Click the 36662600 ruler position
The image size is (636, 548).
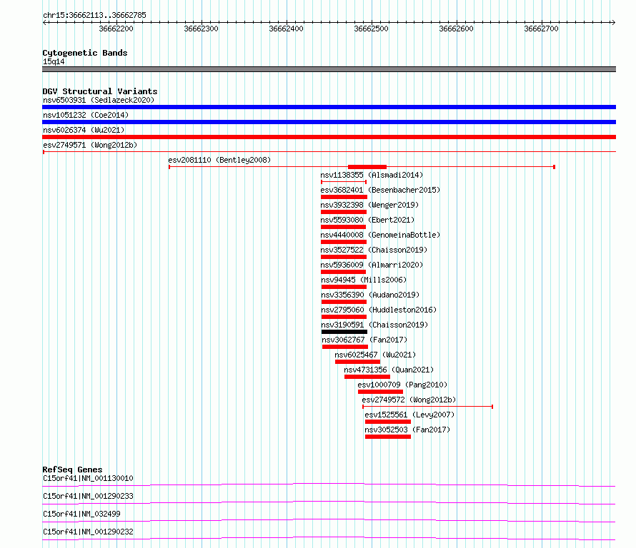click(x=457, y=29)
